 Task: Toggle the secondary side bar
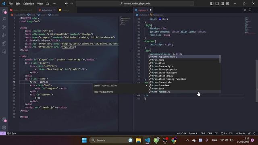click(222, 4)
